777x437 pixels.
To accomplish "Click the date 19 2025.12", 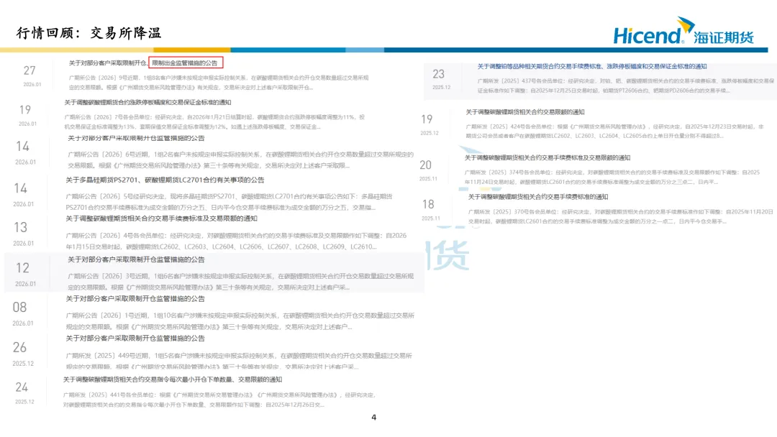I will click(429, 125).
